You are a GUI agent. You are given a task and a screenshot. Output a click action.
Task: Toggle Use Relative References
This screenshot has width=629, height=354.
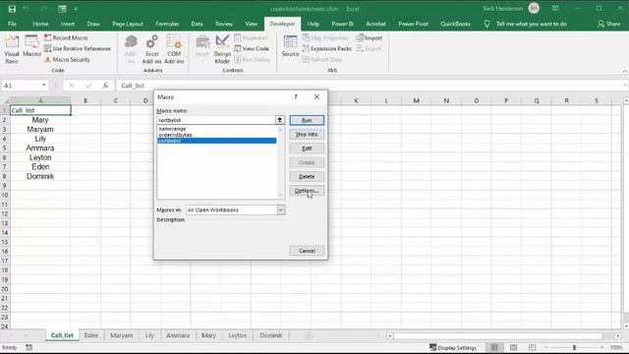point(78,48)
